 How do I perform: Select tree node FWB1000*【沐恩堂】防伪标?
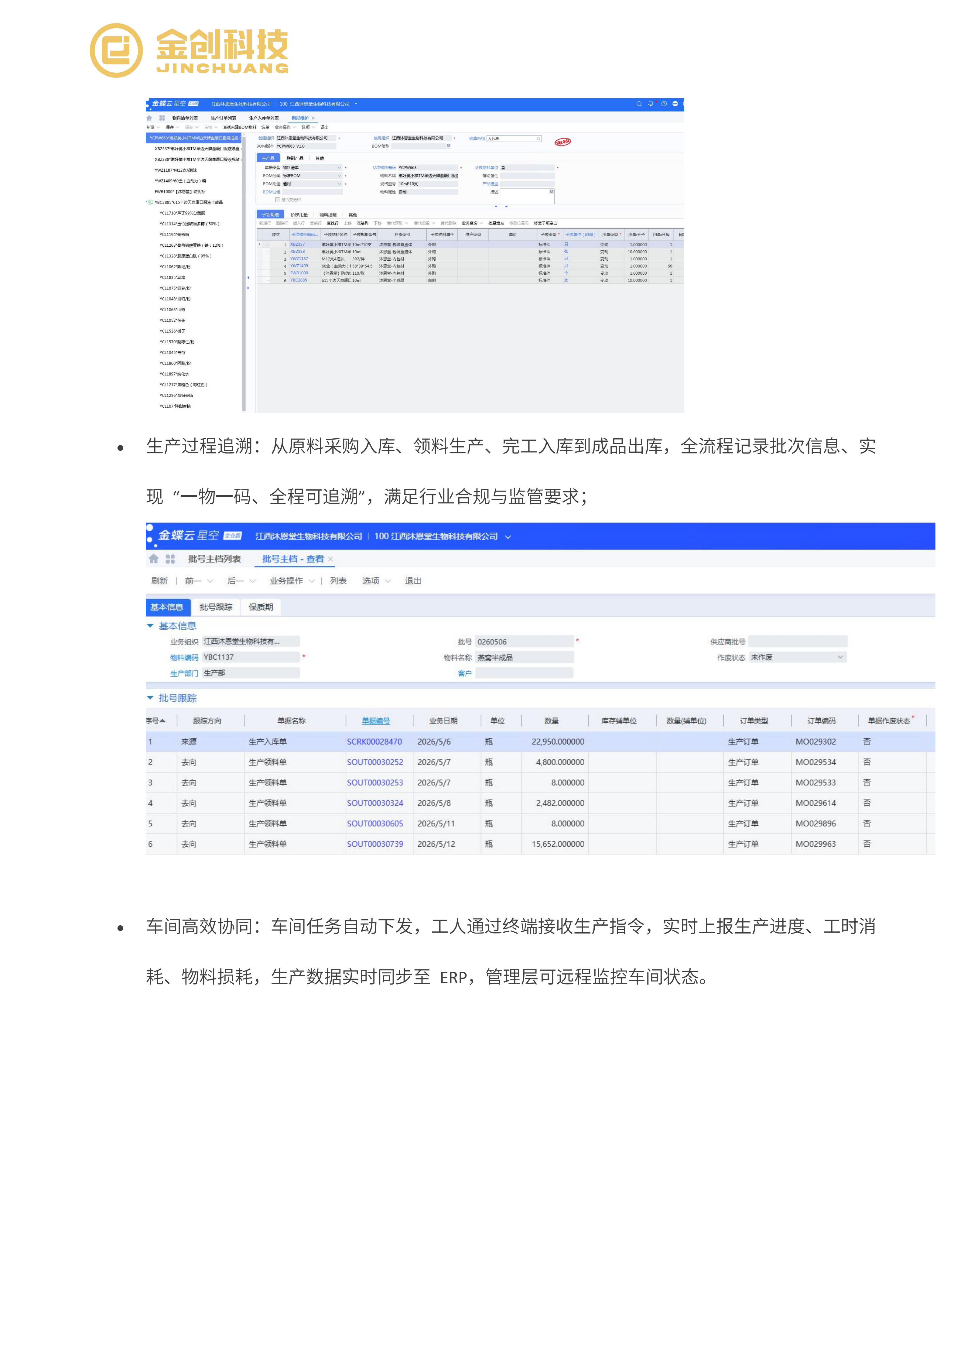pyautogui.click(x=180, y=192)
